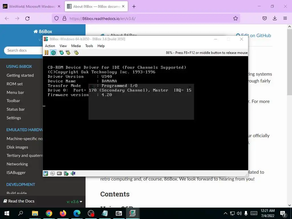The height and width of the screenshot is (219, 292).
Task: Open 7-Zip from taskbar
Action: [x=119, y=213]
